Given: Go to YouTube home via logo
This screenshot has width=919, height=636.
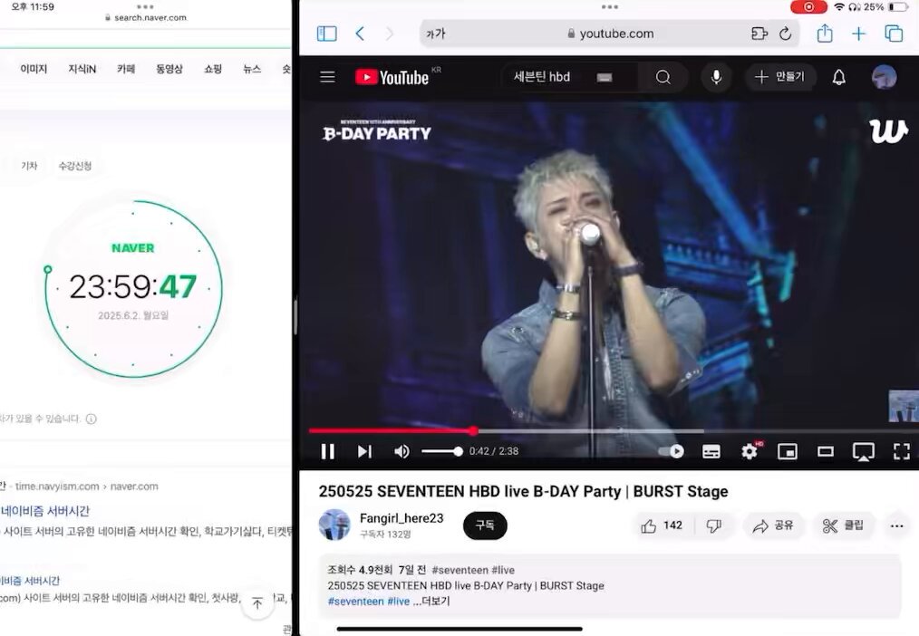Looking at the screenshot, I should tap(392, 77).
